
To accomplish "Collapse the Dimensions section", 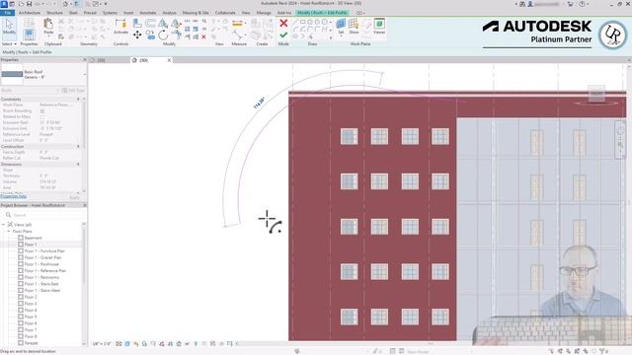I will [x=78, y=165].
